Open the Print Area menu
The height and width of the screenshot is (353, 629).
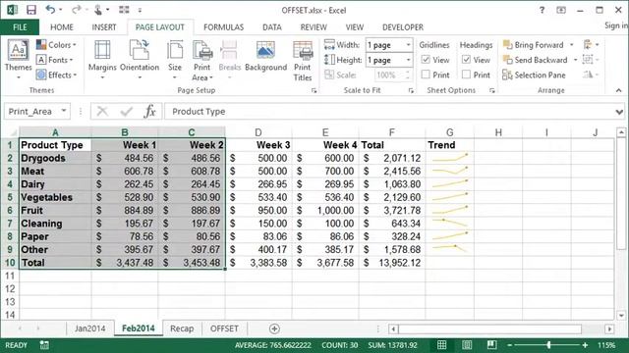click(x=202, y=60)
